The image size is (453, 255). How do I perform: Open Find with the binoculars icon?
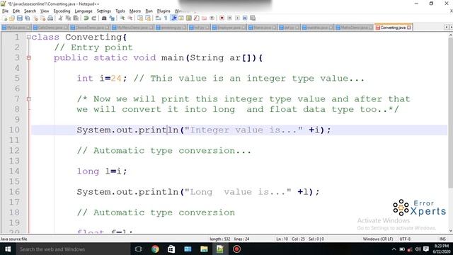click(x=104, y=18)
